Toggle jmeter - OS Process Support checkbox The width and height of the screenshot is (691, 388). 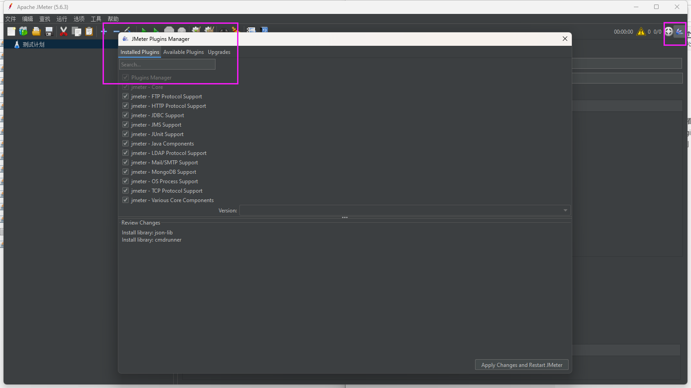[126, 181]
